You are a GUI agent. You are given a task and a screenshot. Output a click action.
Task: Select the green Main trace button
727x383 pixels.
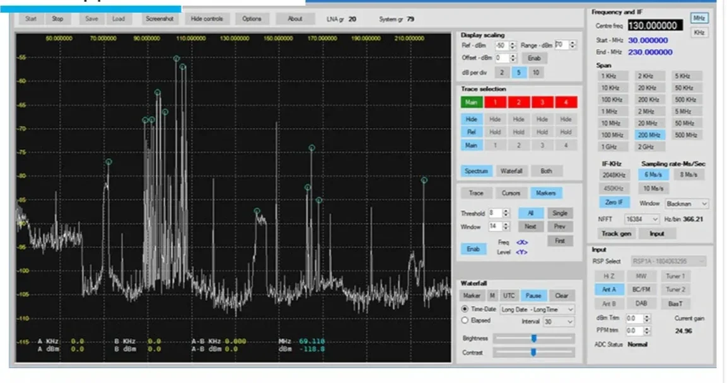(471, 102)
